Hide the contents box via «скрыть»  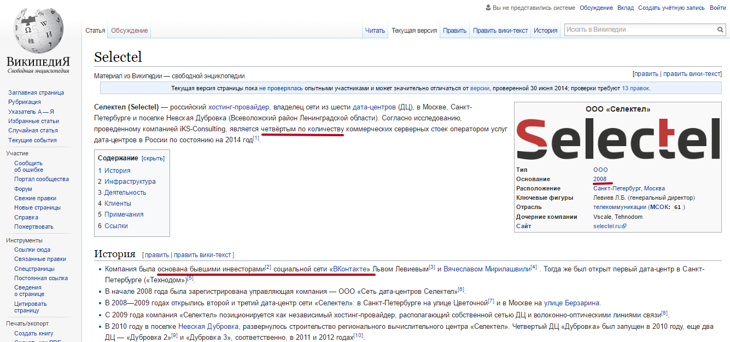click(153, 158)
